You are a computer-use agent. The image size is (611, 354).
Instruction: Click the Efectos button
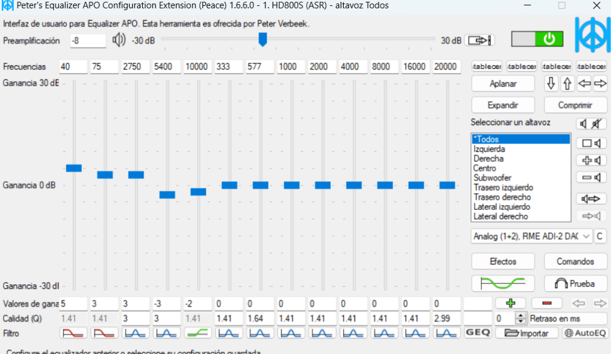503,261
